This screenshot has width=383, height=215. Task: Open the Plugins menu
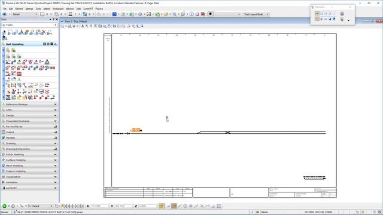tap(99, 9)
